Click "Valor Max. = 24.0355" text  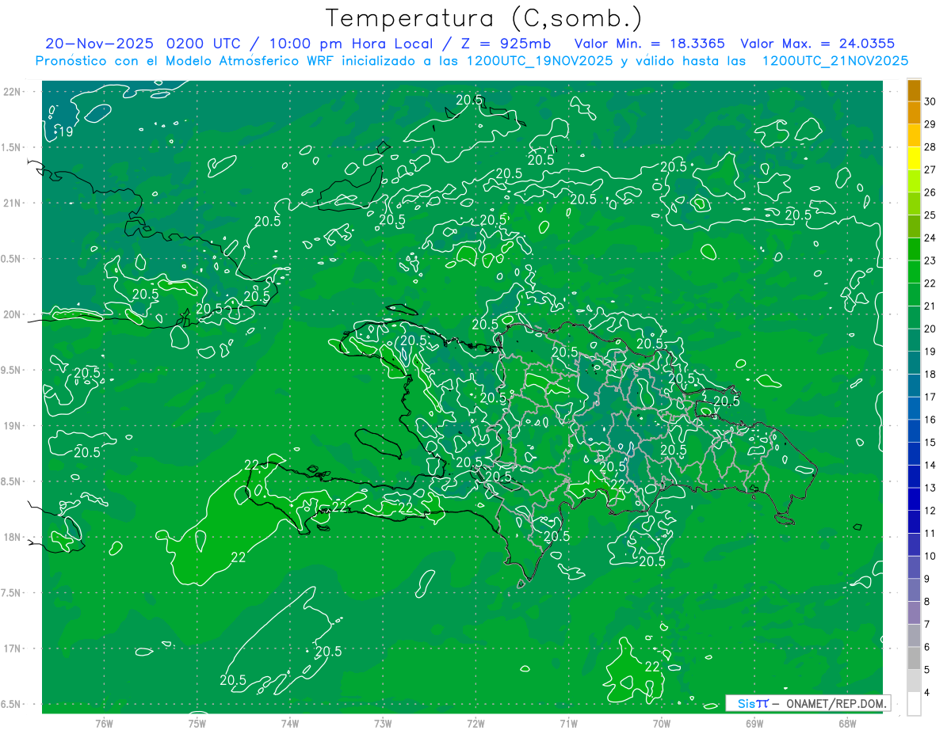(818, 44)
